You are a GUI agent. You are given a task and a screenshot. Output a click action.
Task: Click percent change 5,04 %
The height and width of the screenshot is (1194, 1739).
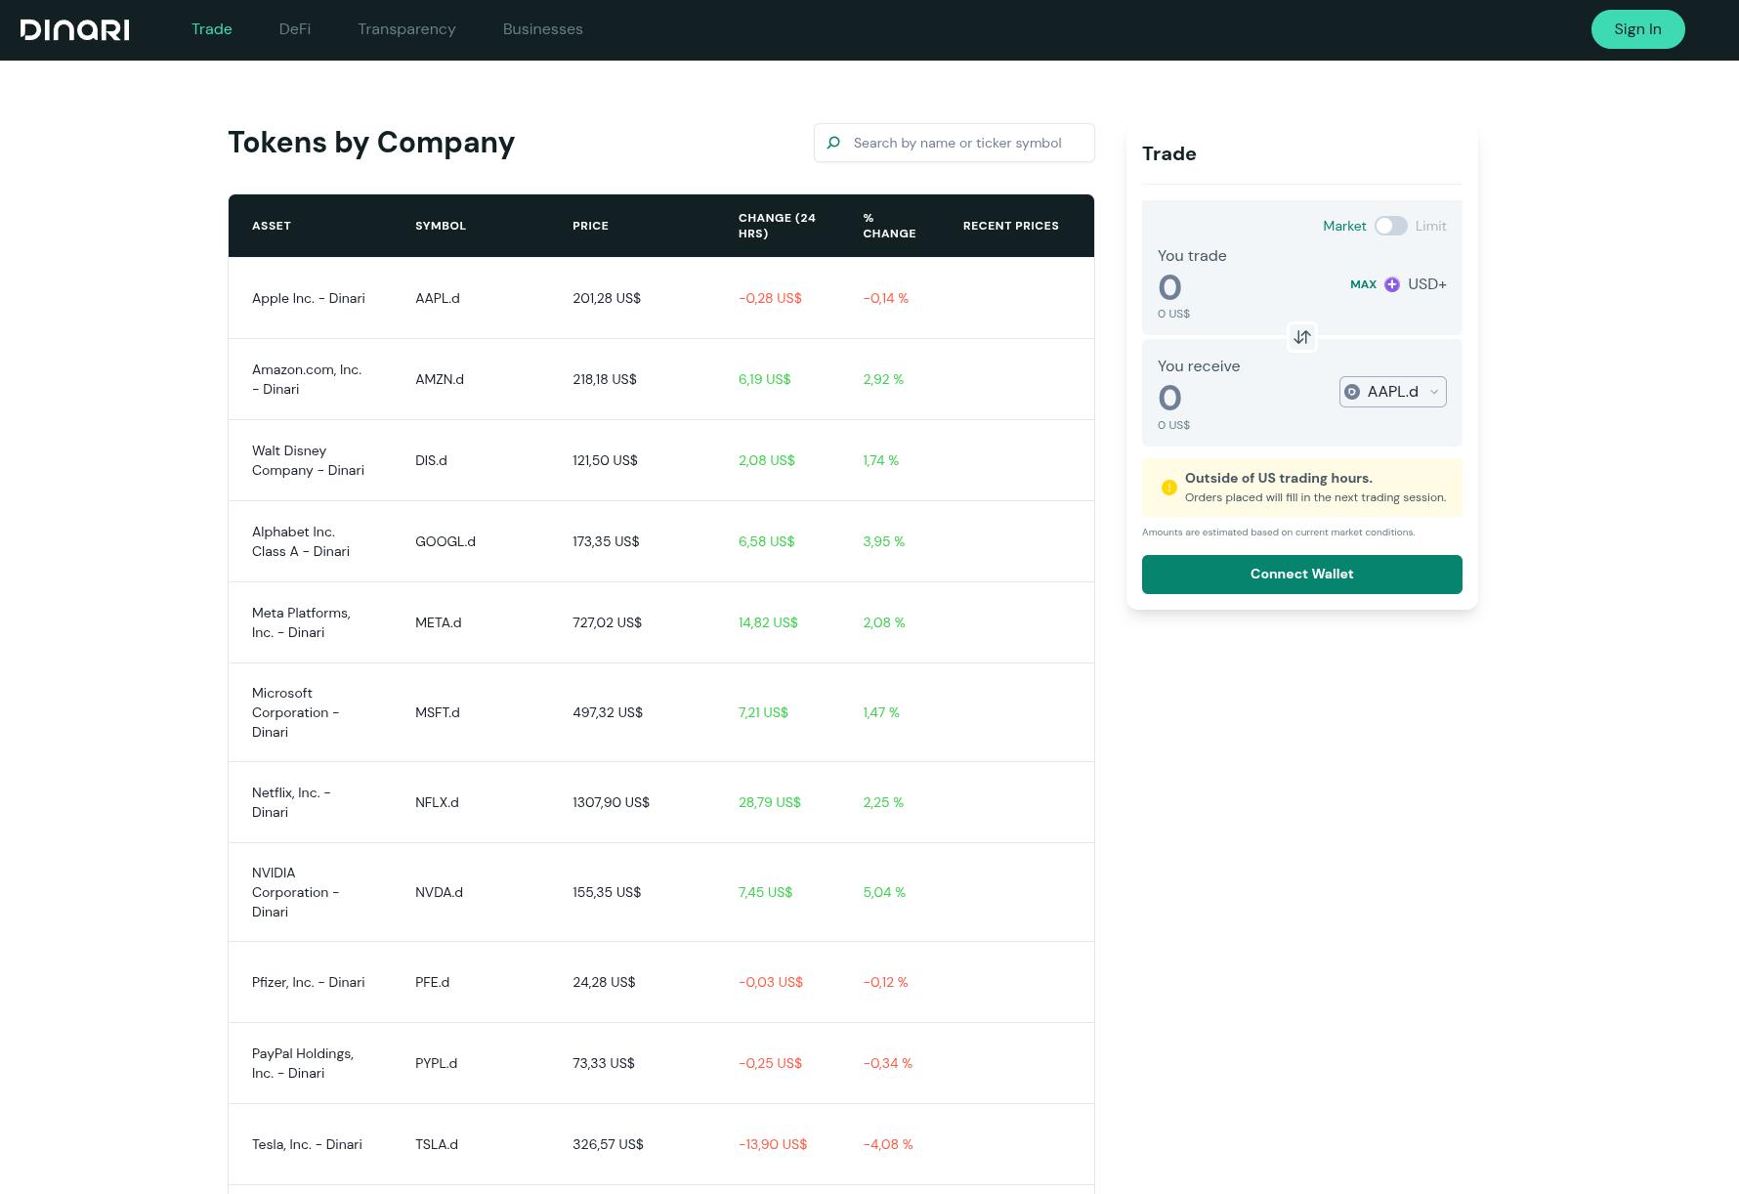[x=884, y=892]
